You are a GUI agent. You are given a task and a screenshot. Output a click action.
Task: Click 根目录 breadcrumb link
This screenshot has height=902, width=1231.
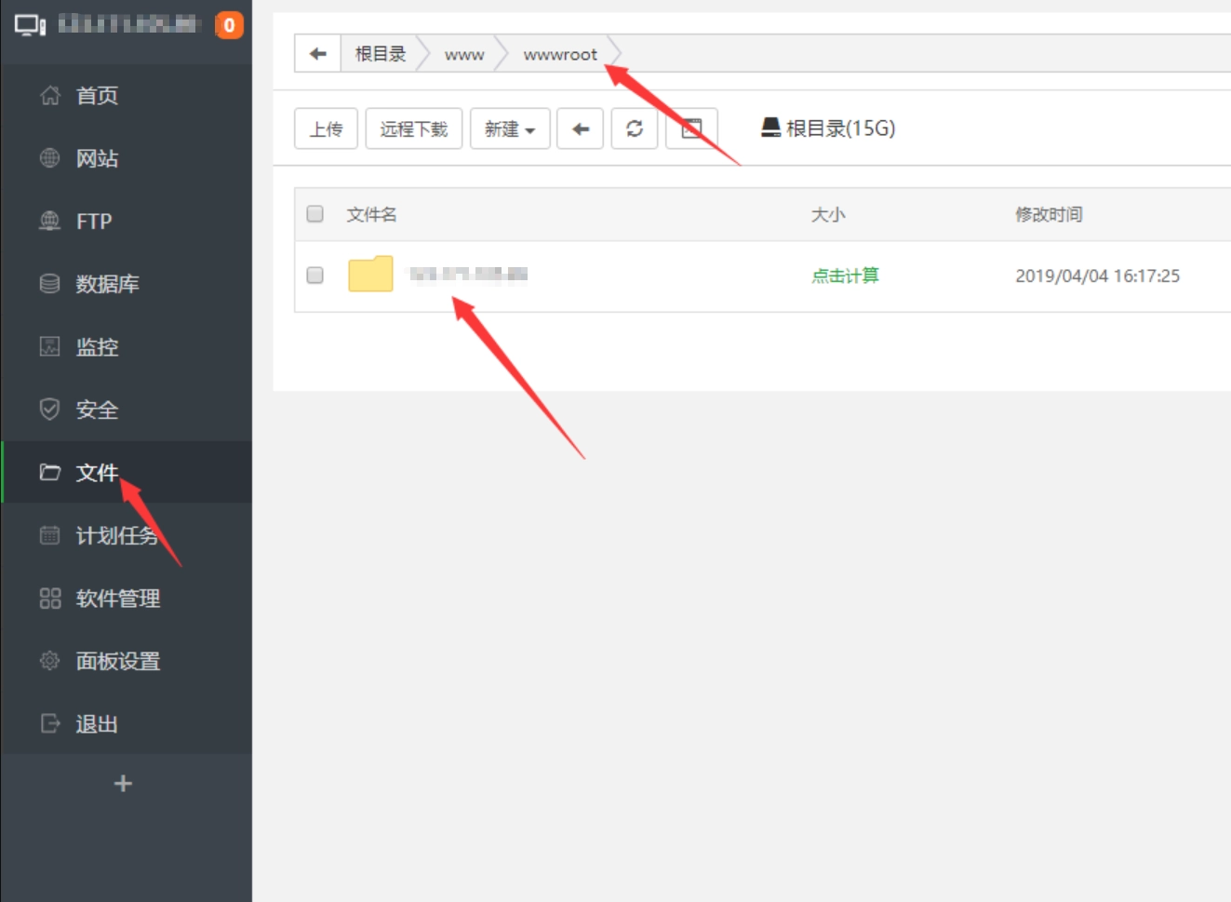[x=381, y=54]
